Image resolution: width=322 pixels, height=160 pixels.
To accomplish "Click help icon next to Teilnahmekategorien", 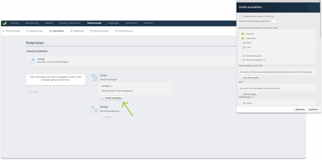I will click(265, 60).
